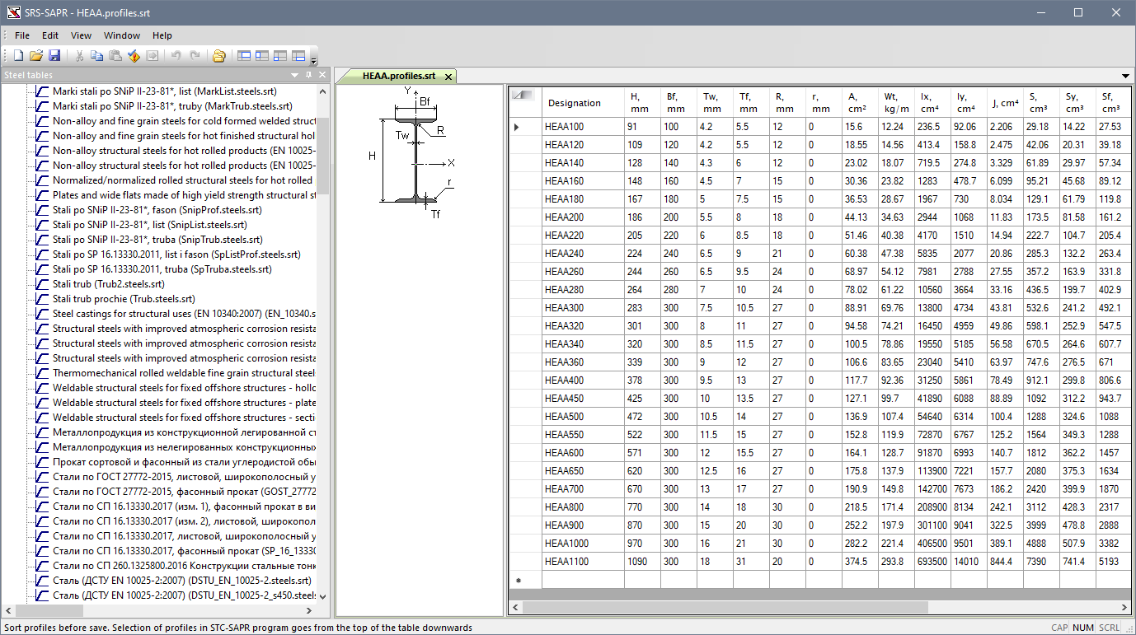Open the Window menu

pyautogui.click(x=122, y=35)
